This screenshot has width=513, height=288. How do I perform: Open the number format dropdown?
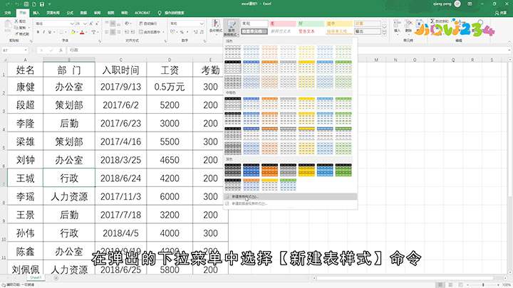[x=202, y=23]
